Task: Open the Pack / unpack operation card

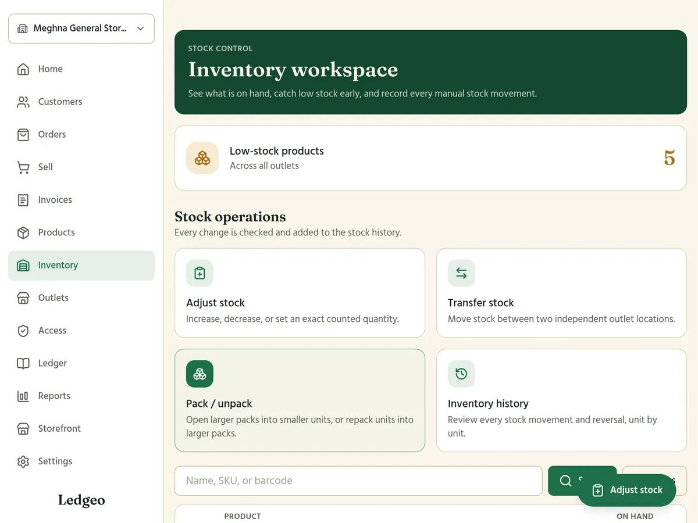Action: [300, 400]
